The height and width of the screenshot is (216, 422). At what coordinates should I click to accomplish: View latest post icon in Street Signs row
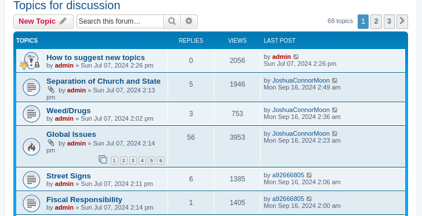309,175
